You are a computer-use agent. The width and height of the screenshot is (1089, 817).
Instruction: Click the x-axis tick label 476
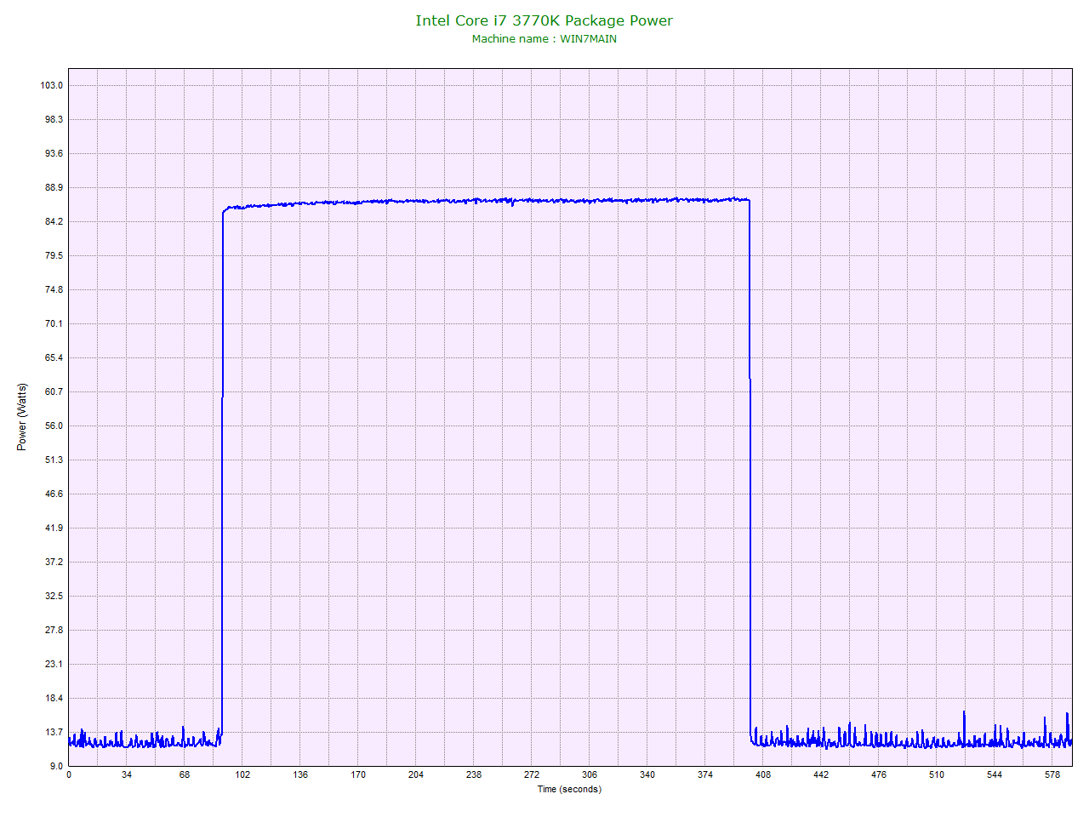[879, 774]
